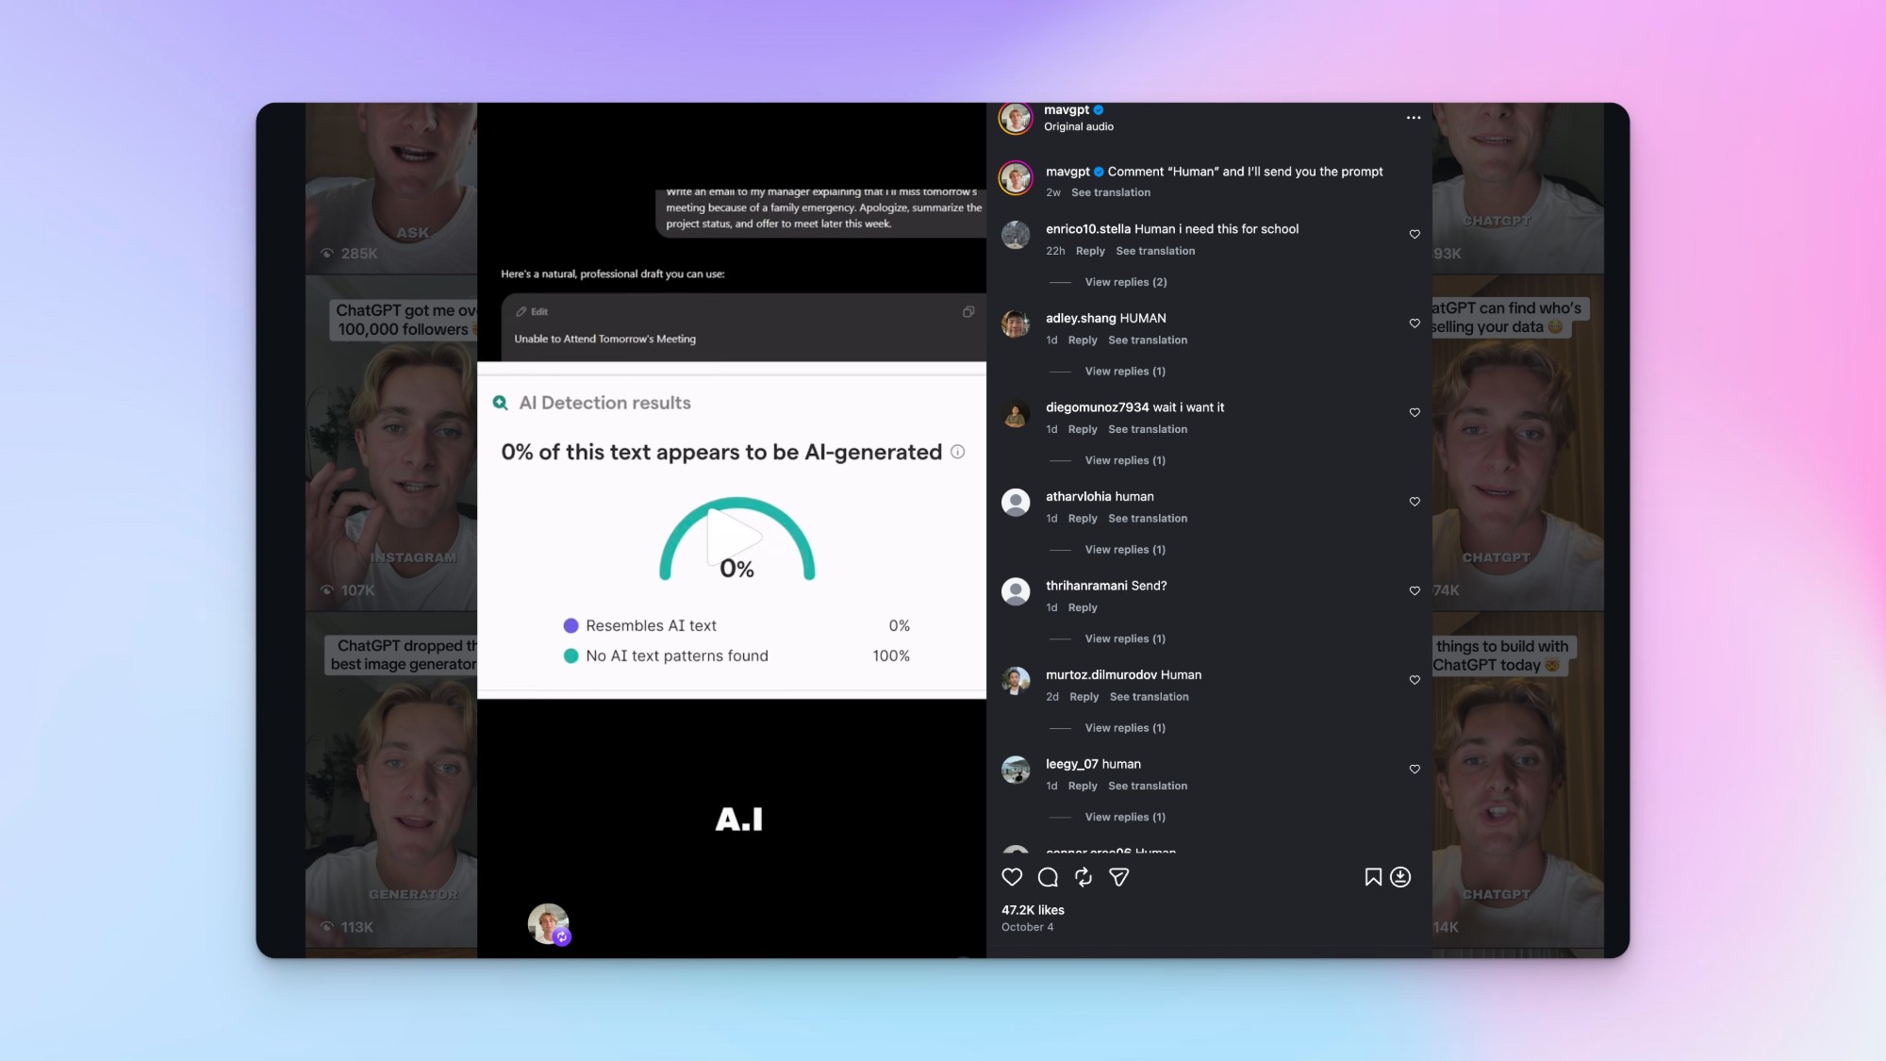Open the reel thumbnail with 285K views
This screenshot has width=1886, height=1061.
391,188
